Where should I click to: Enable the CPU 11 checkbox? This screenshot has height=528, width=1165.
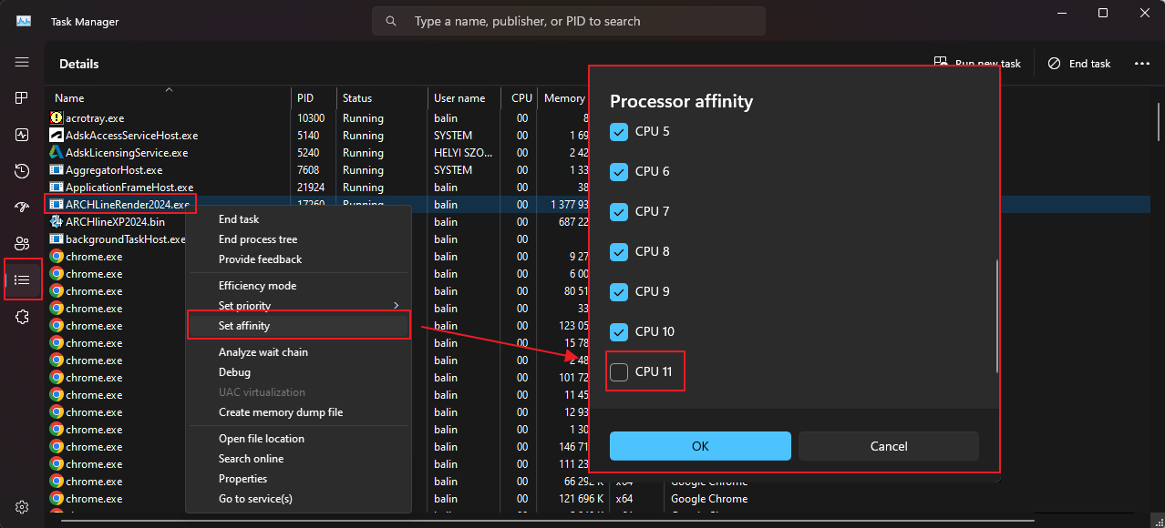[619, 371]
